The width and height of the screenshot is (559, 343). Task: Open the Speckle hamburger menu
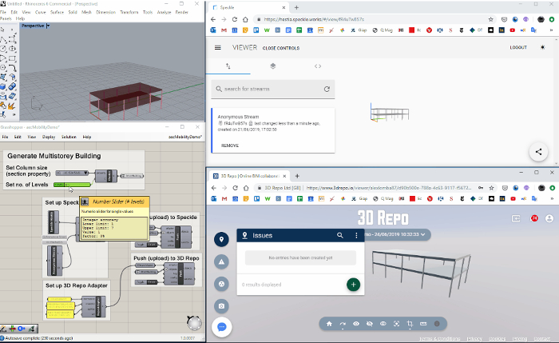[x=217, y=48]
